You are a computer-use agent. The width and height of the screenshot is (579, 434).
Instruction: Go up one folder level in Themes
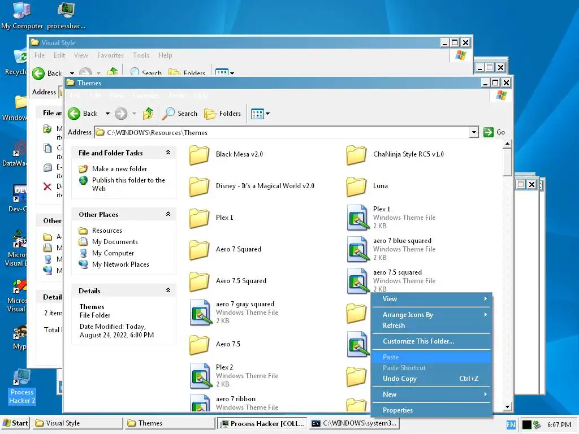[148, 114]
